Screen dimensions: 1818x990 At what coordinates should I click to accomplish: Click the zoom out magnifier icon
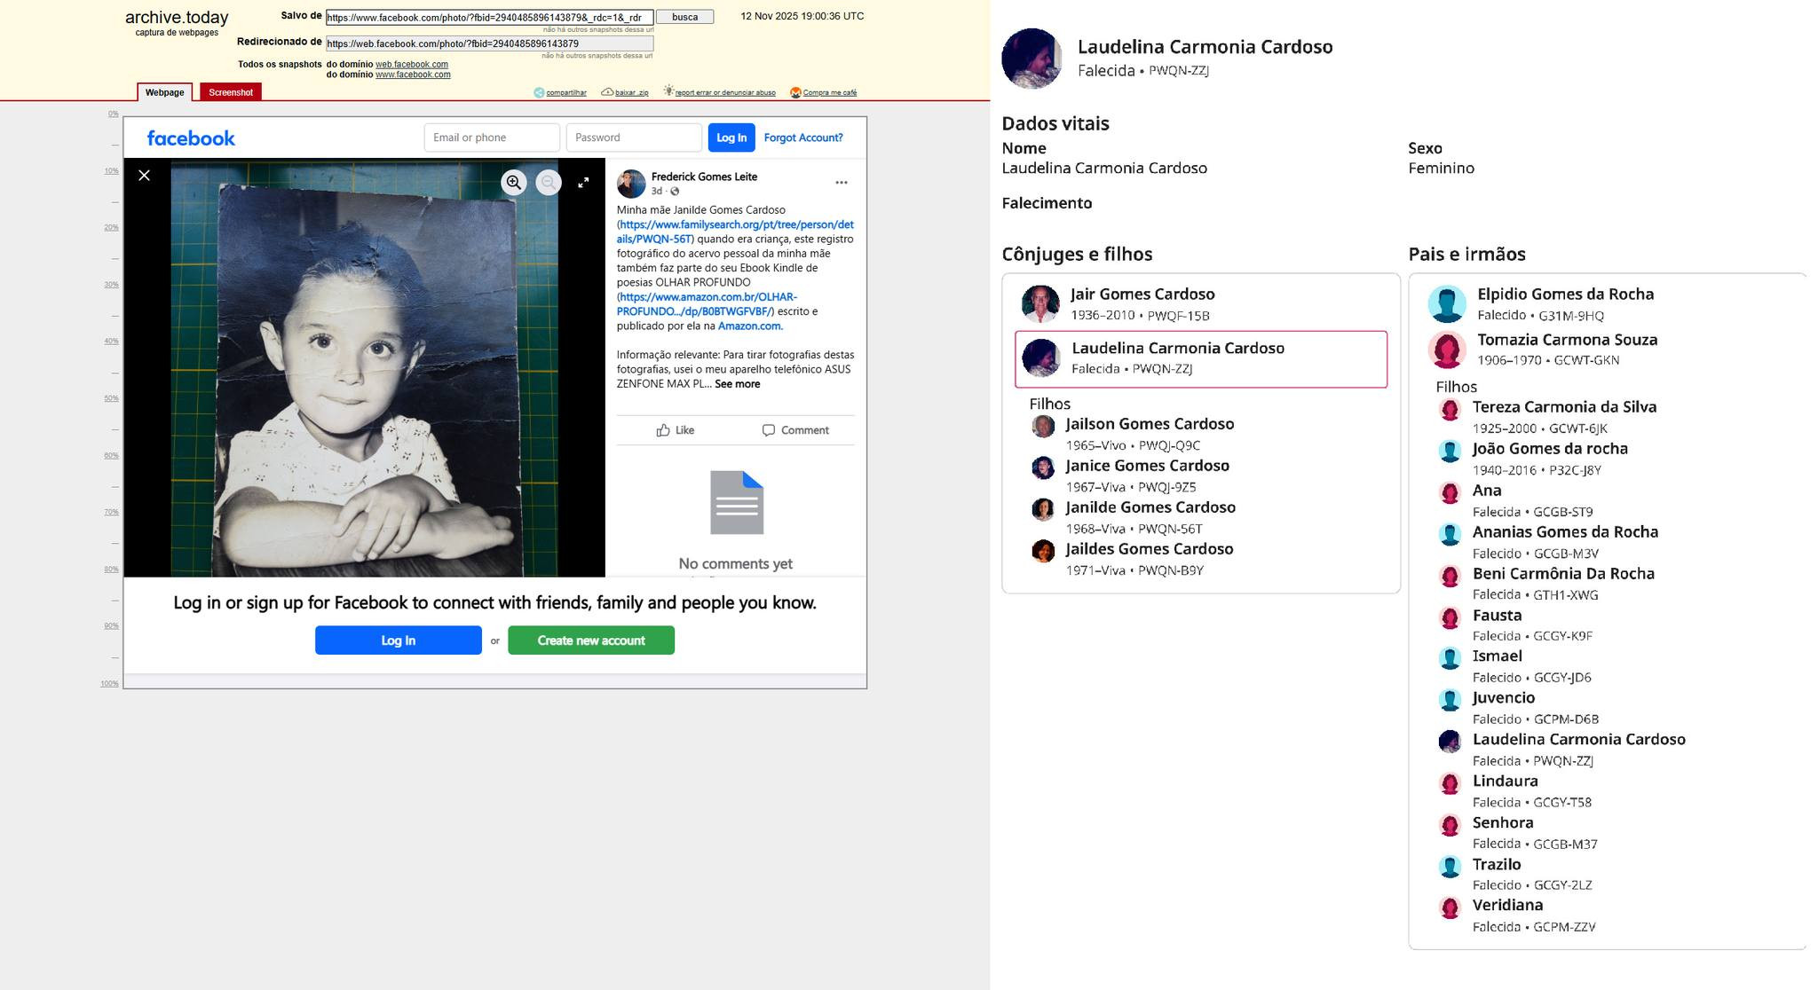coord(549,183)
